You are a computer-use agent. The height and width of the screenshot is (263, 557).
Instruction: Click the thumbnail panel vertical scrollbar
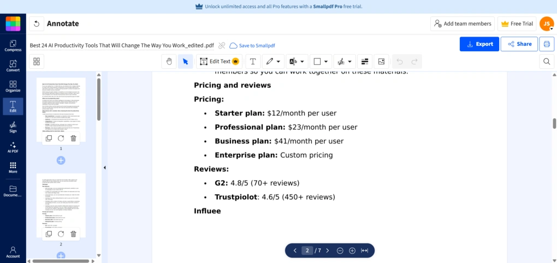pyautogui.click(x=99, y=100)
